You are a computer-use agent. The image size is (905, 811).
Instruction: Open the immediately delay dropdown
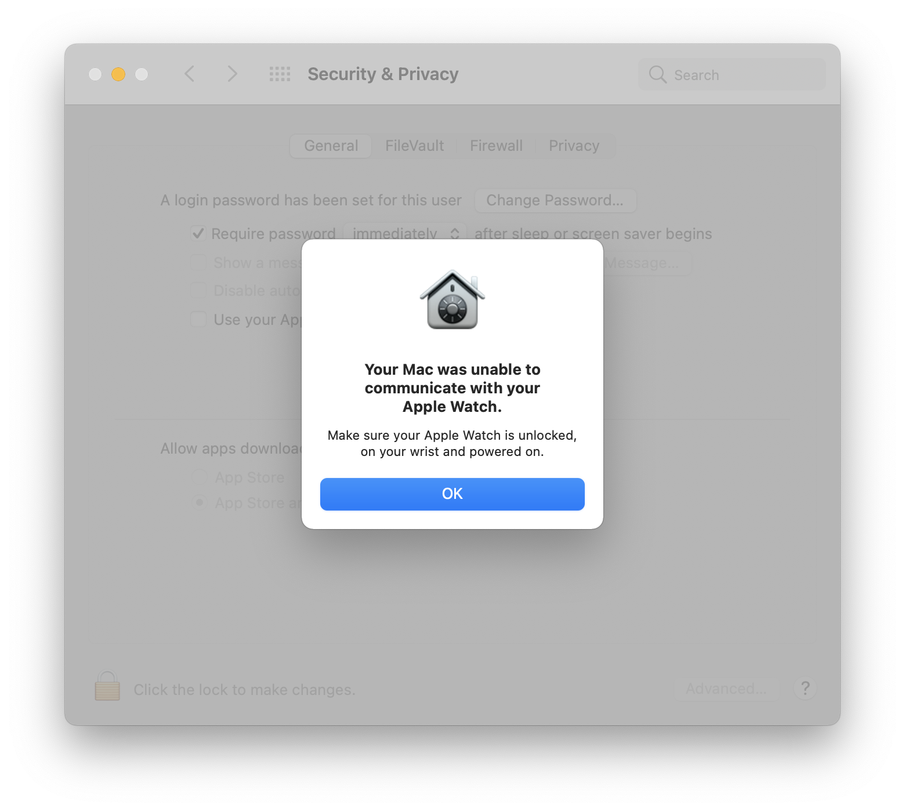(x=405, y=233)
